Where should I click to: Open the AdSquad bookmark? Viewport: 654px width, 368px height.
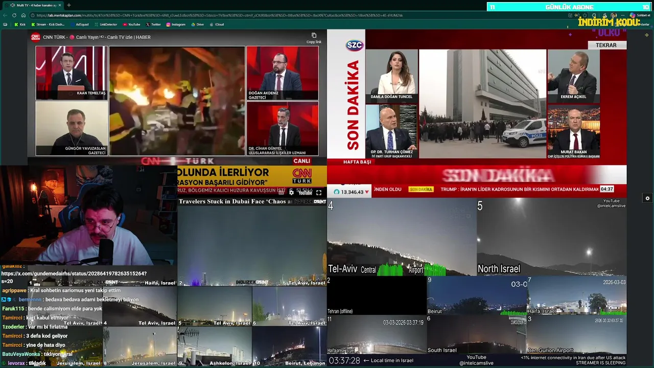(79, 25)
